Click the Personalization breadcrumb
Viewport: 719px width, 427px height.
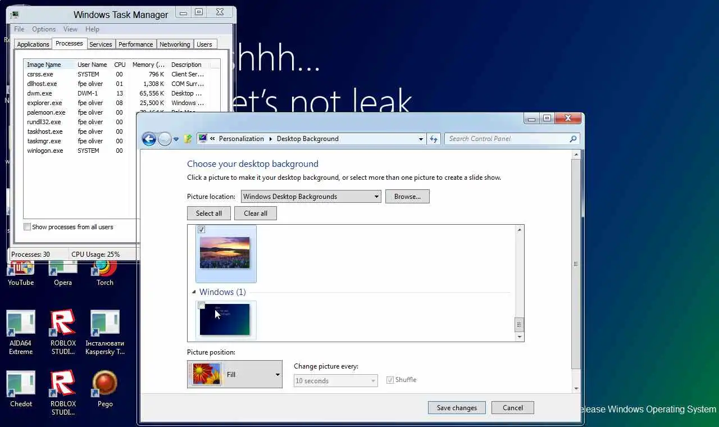tap(242, 139)
